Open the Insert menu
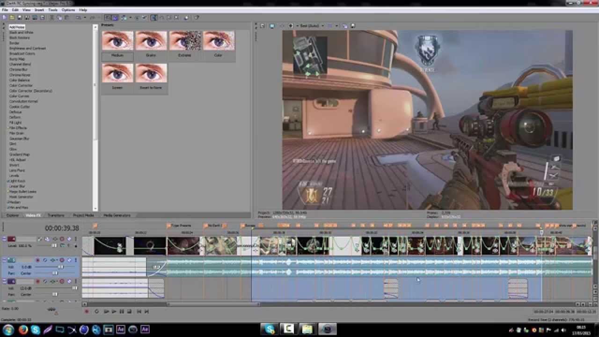 point(39,10)
